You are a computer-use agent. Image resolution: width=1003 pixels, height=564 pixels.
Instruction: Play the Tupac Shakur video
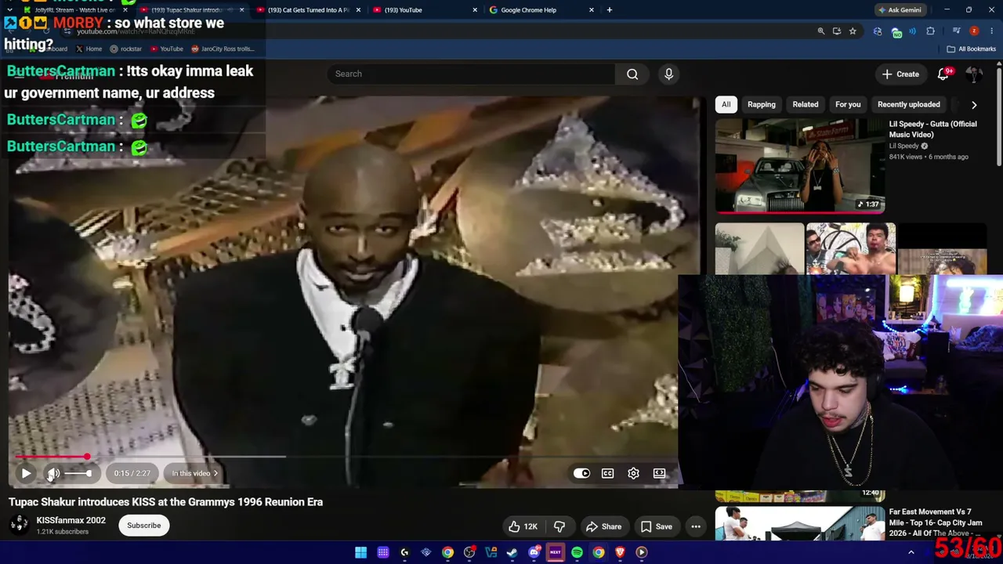pyautogui.click(x=26, y=473)
